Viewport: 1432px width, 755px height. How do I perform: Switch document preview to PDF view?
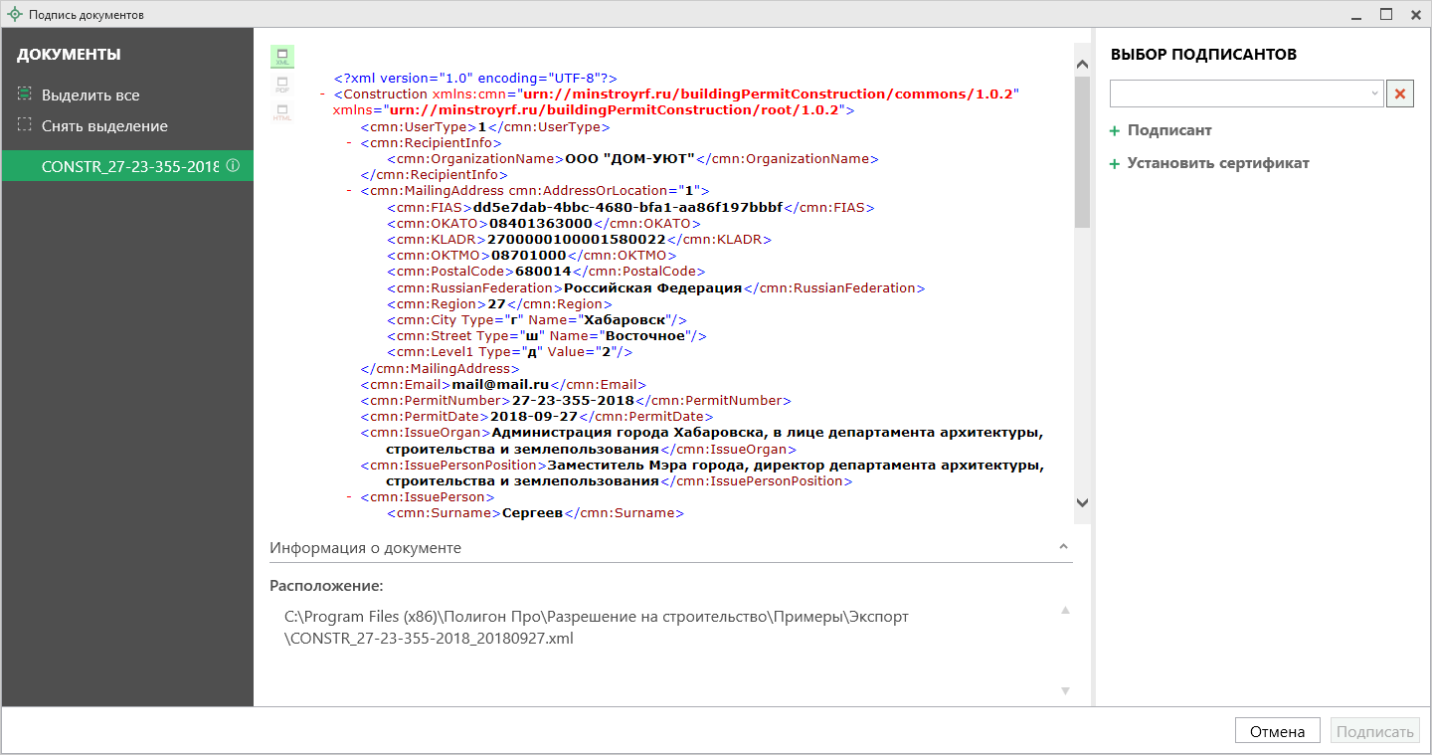282,85
